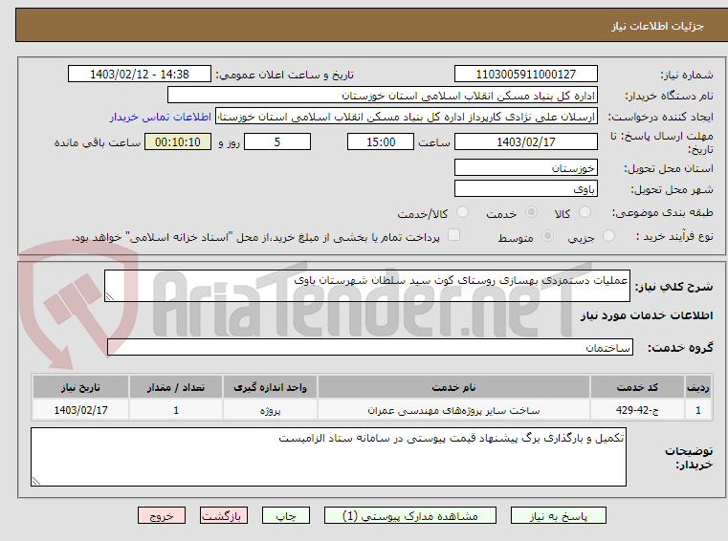The image size is (728, 541).
Task: Toggle the اسناد خزانه اسلامی payment checkbox
Action: pos(453,235)
